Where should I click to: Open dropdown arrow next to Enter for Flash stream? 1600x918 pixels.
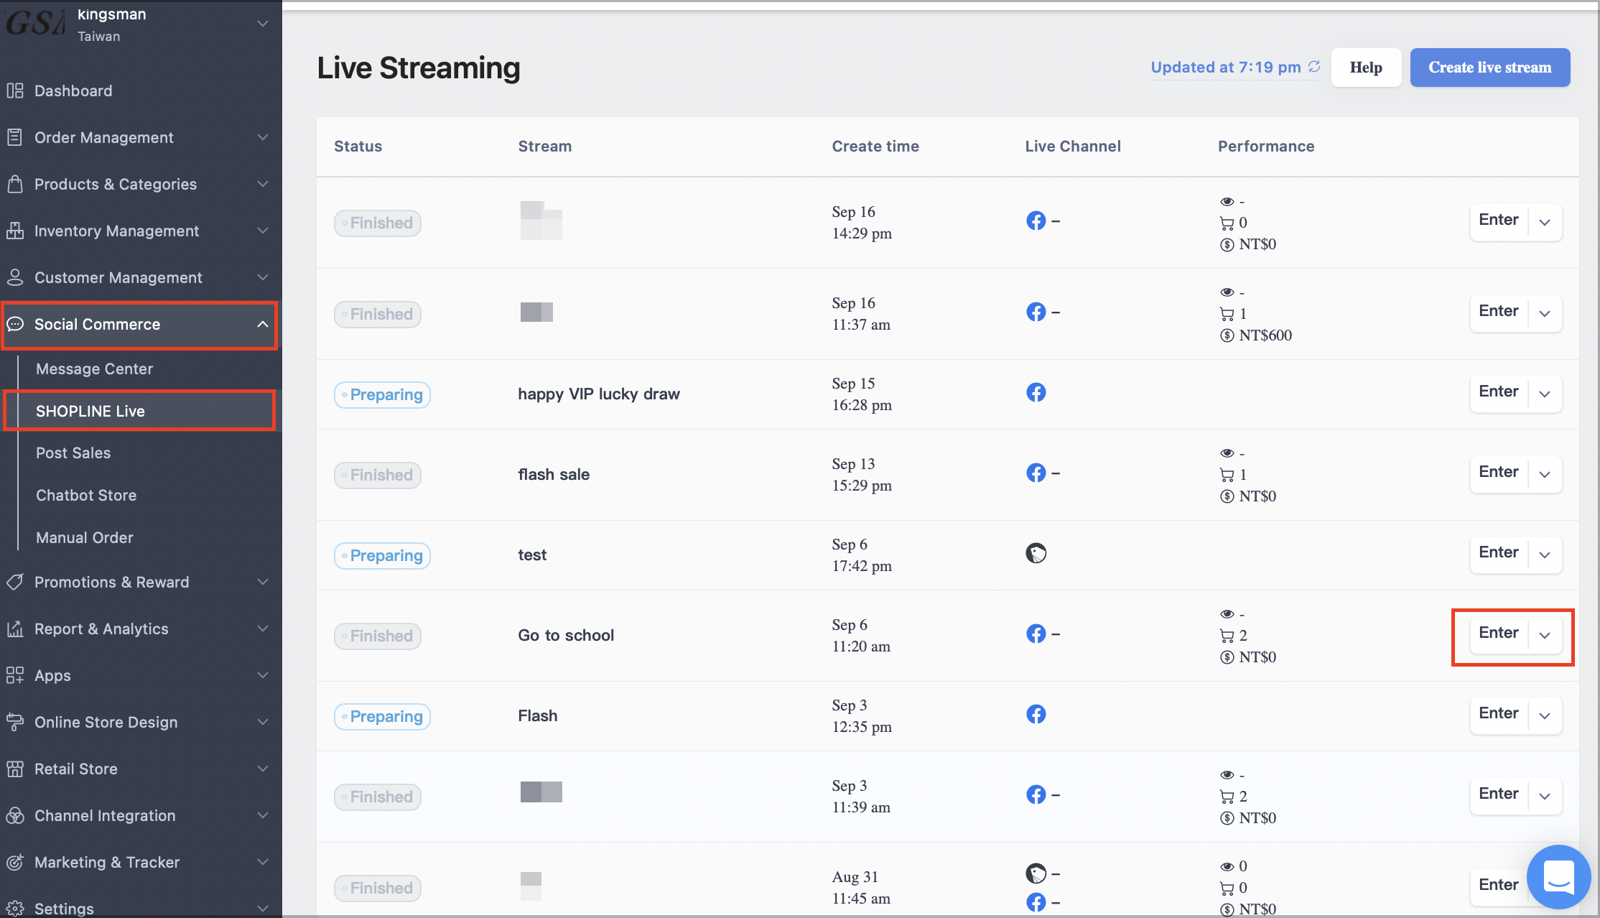(x=1545, y=715)
